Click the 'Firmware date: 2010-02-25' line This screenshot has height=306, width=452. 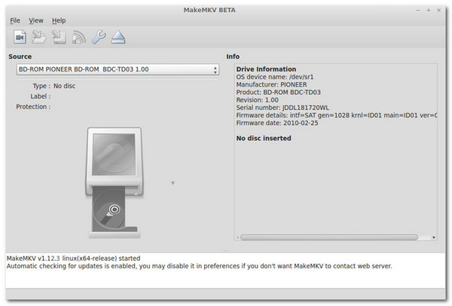point(277,123)
